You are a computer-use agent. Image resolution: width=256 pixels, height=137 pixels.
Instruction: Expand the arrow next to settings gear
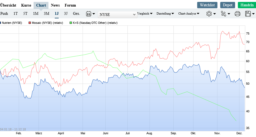[x=214, y=14]
